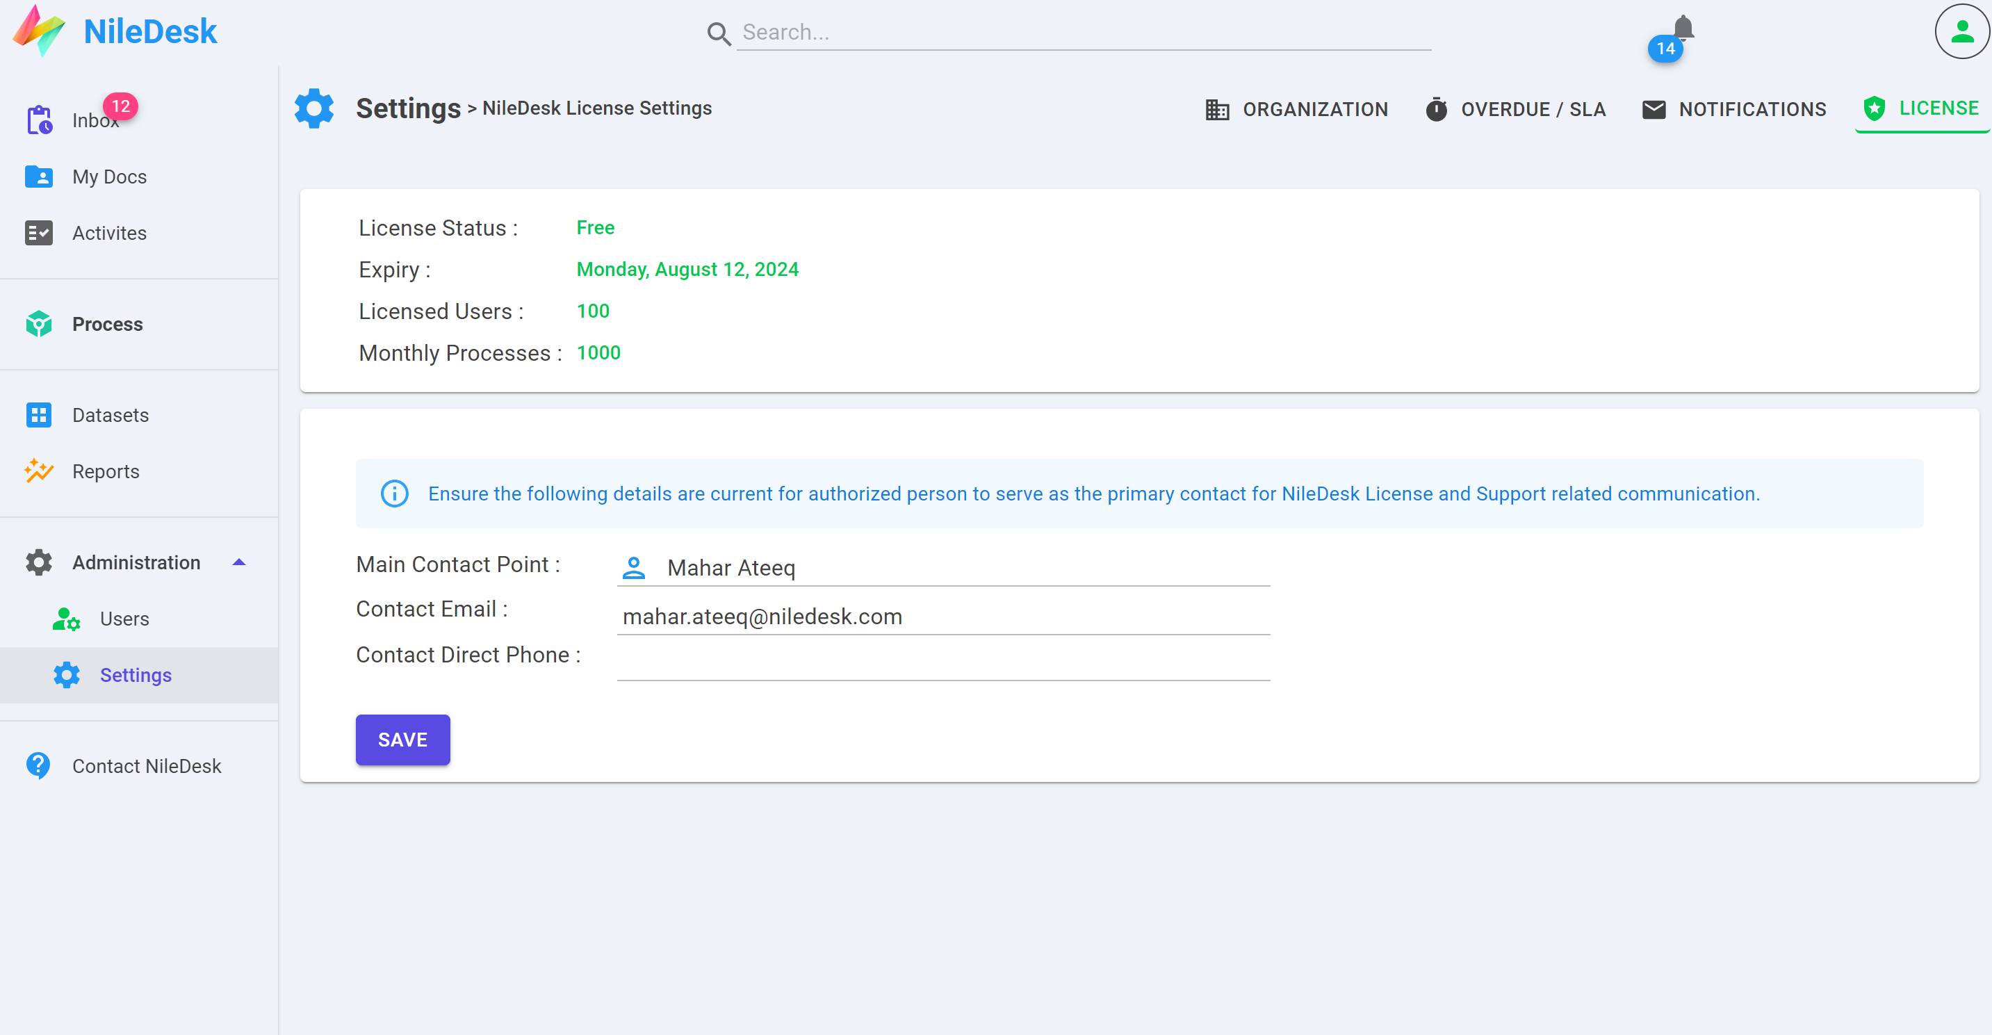
Task: Click the Users admin icon
Action: pos(67,619)
